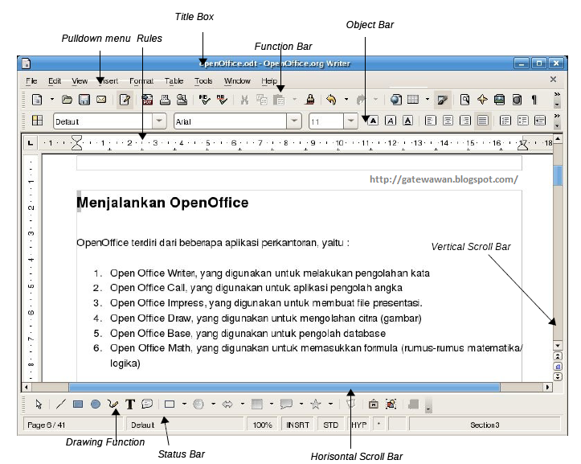Open the New document type dropdown arrow
The width and height of the screenshot is (581, 464).
[x=52, y=99]
